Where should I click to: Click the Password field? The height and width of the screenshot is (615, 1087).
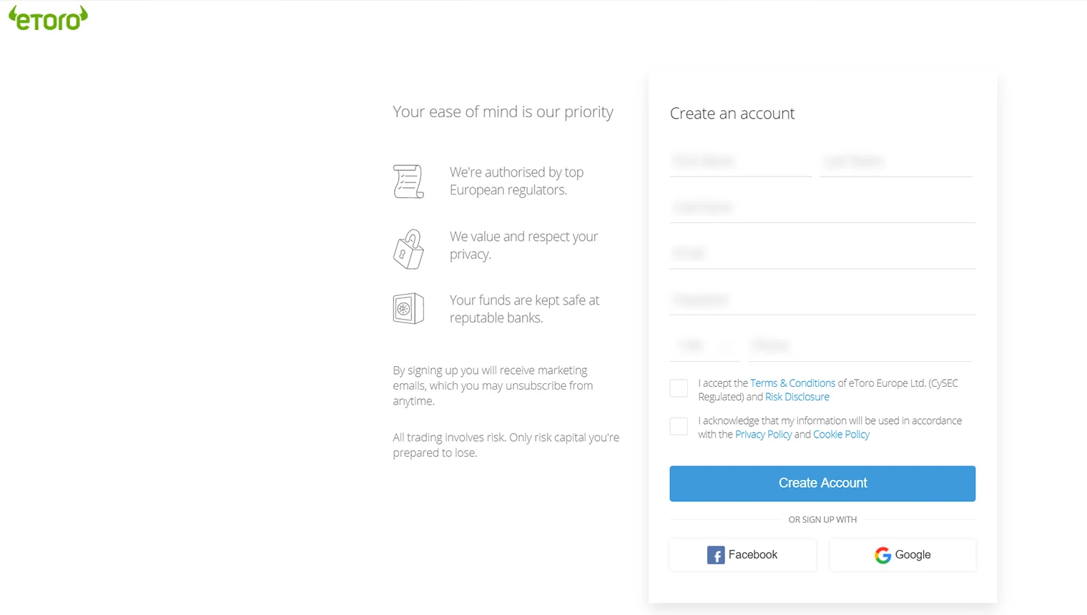tap(822, 300)
